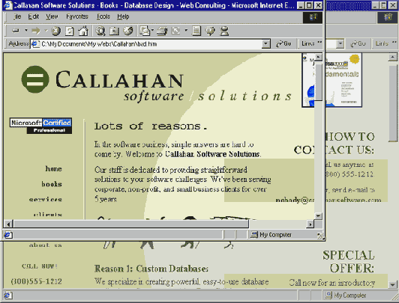
Task: Go to the Home page icon
Action: (83, 31)
